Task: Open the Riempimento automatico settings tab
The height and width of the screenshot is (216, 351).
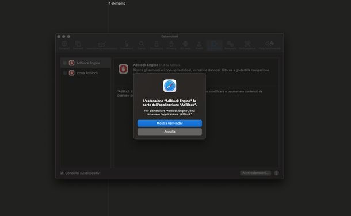Action: coord(102,45)
